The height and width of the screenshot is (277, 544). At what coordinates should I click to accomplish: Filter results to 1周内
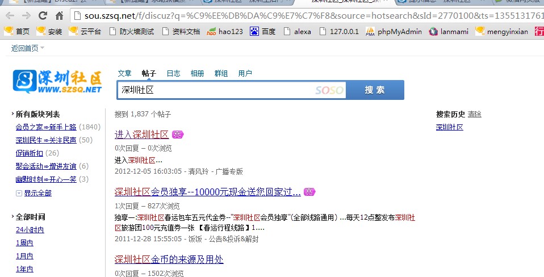click(x=24, y=243)
